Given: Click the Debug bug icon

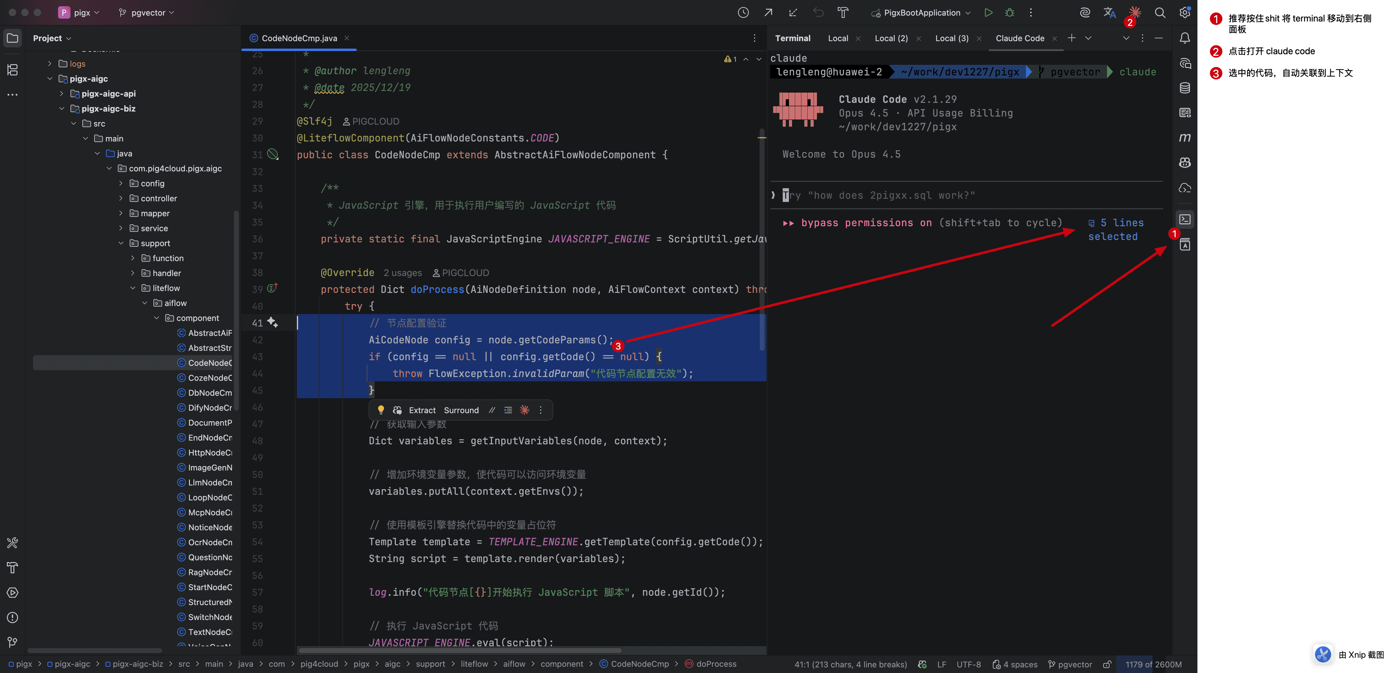Looking at the screenshot, I should (x=1009, y=12).
